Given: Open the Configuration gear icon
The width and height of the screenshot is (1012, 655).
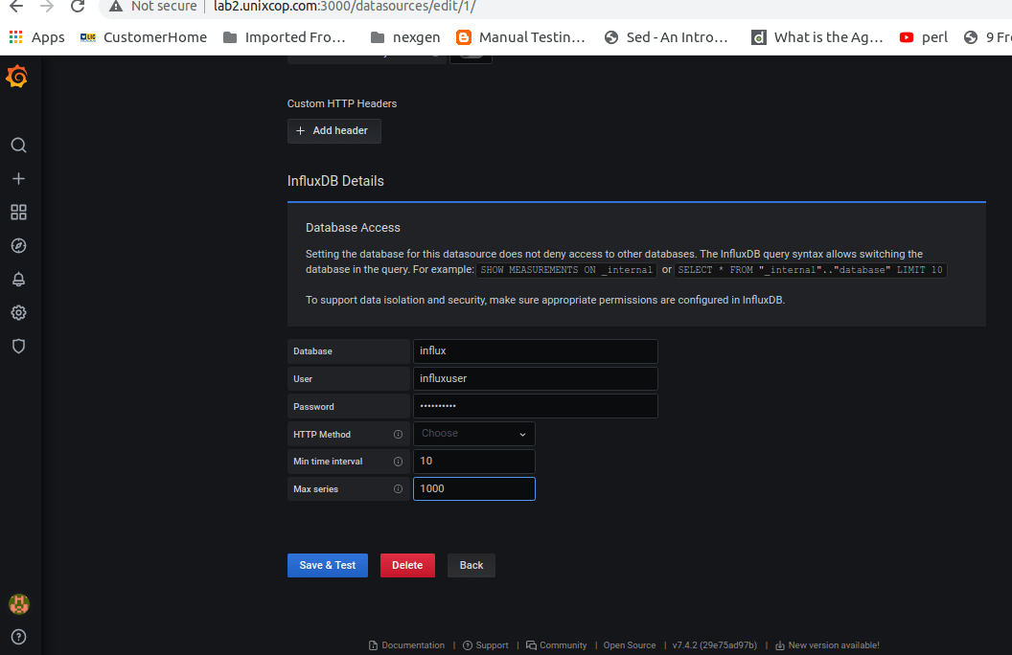Looking at the screenshot, I should coord(19,313).
